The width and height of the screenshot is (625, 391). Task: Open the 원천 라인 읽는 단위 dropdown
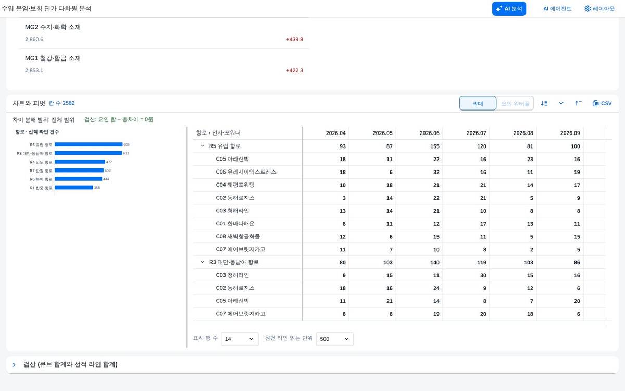pyautogui.click(x=334, y=339)
